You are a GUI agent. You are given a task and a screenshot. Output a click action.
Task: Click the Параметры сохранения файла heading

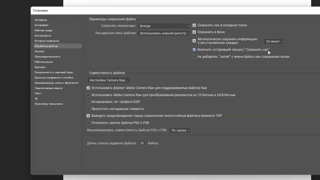(x=112, y=19)
